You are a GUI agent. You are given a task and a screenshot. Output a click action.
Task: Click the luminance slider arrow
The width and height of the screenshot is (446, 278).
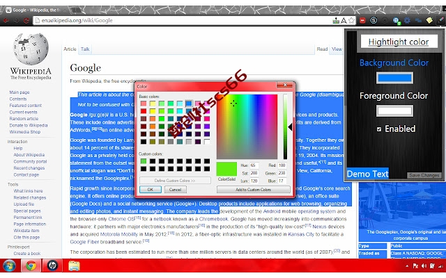290,127
